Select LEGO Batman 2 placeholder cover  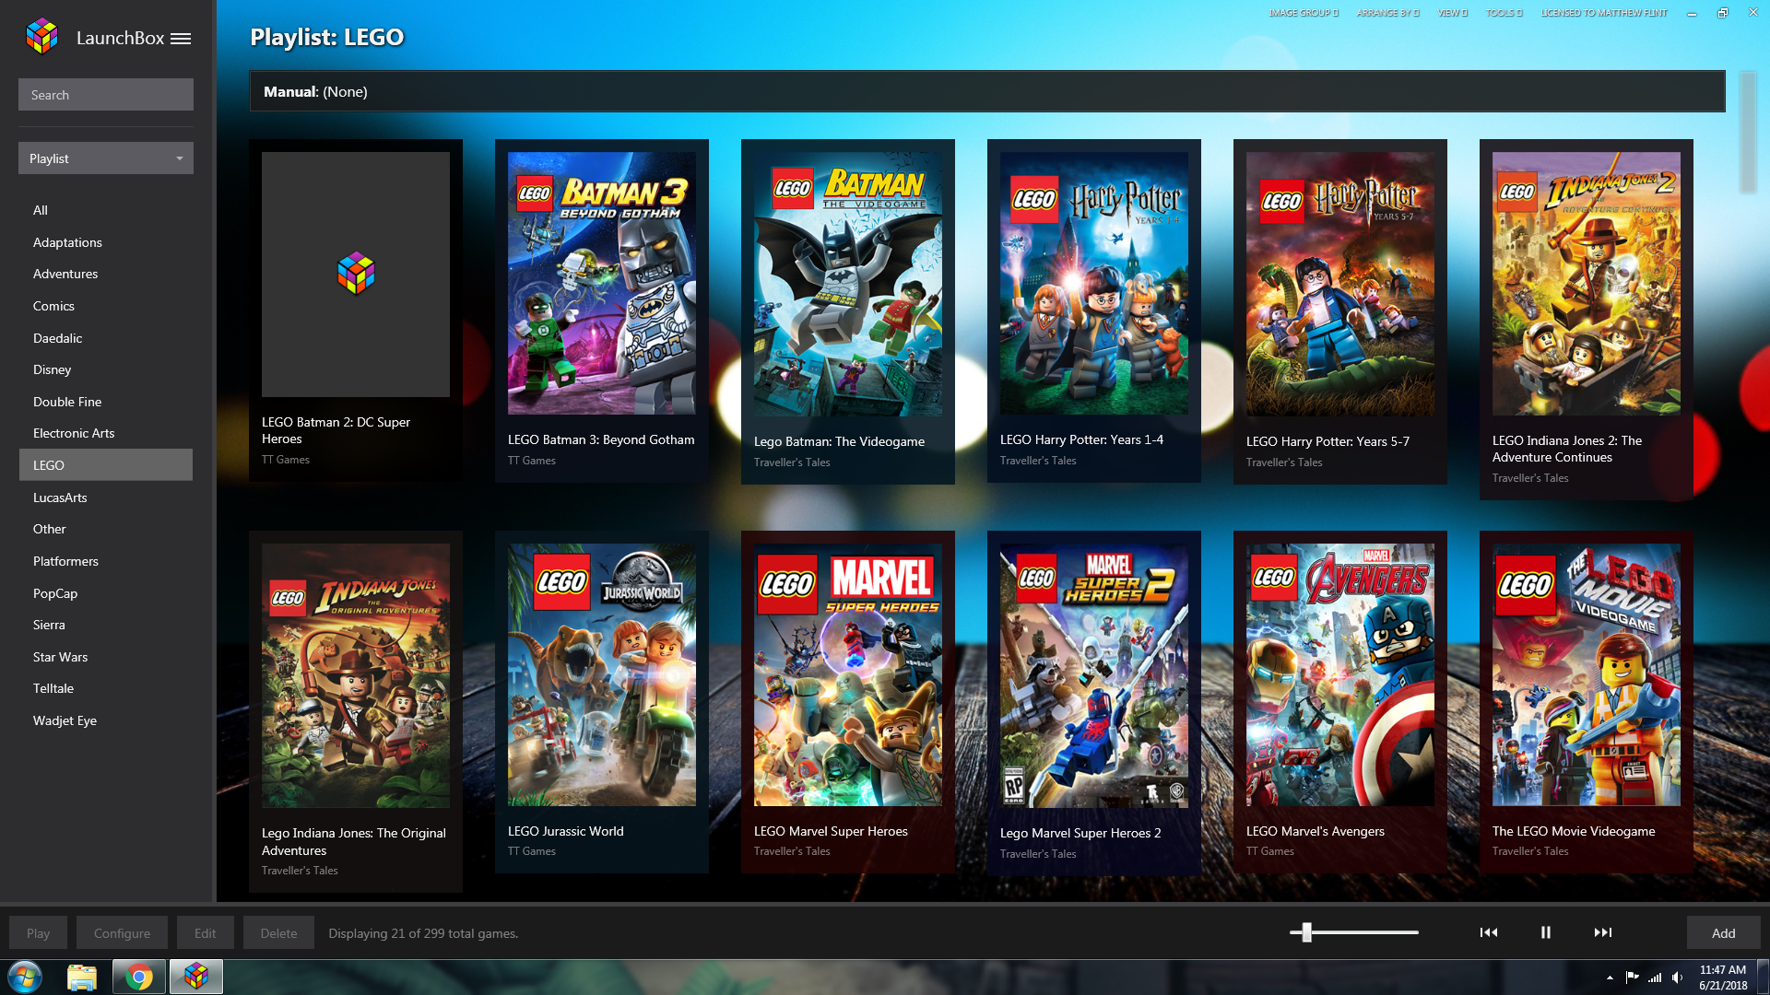356,275
